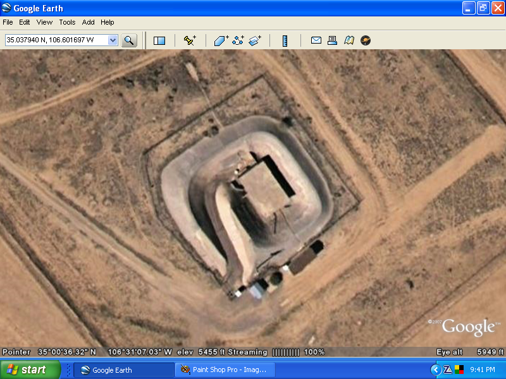The height and width of the screenshot is (379, 506).
Task: Click pointer longitude 106°31'07.03" W text
Action: [x=139, y=352]
